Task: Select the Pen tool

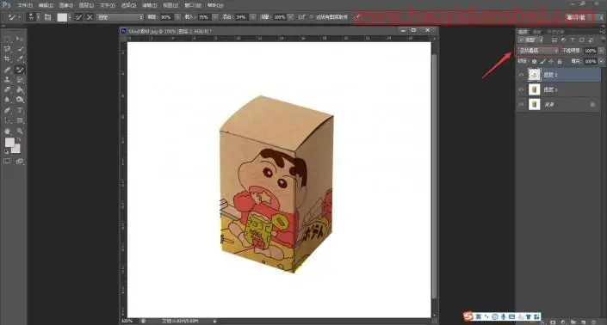Action: click(8, 111)
